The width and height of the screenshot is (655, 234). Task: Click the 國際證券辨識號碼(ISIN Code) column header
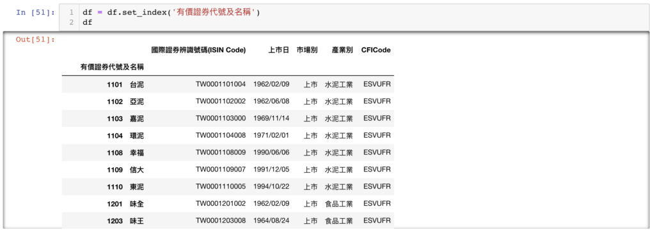coord(198,50)
